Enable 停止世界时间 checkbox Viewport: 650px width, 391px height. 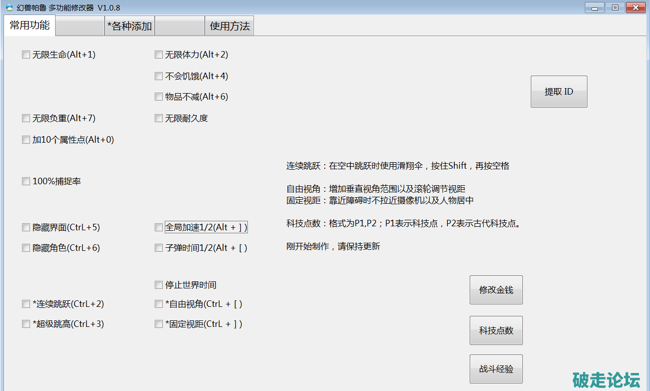[159, 285]
